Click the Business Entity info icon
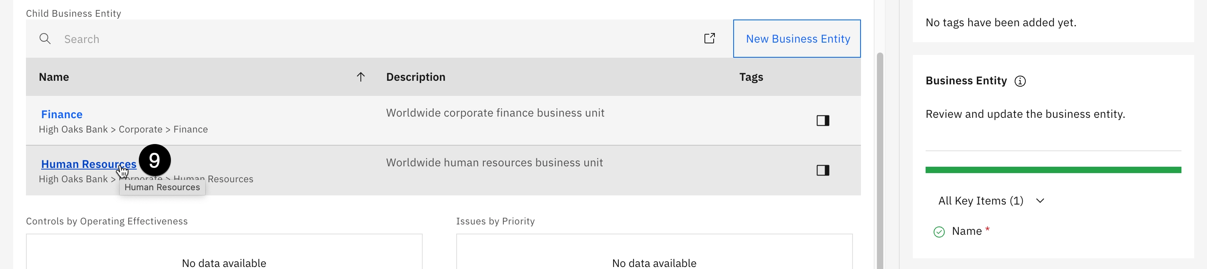The height and width of the screenshot is (269, 1207). (x=1020, y=81)
